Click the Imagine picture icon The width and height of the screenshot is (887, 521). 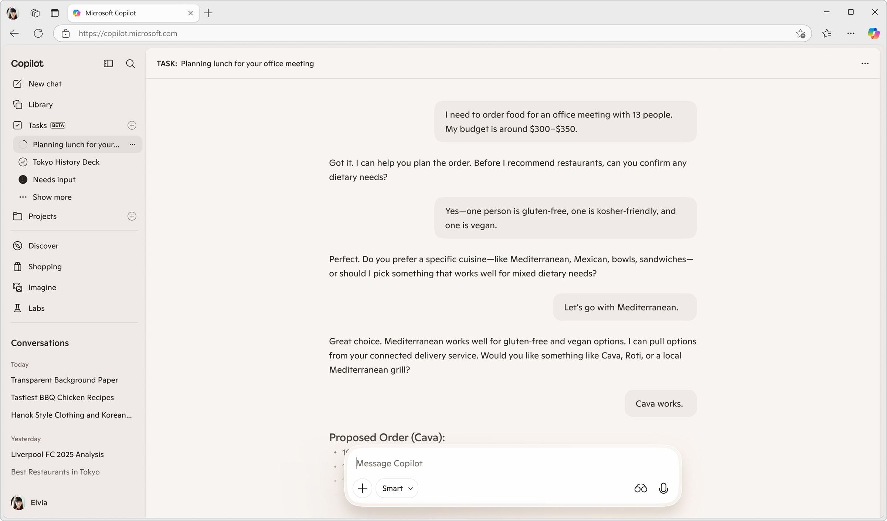pos(17,287)
